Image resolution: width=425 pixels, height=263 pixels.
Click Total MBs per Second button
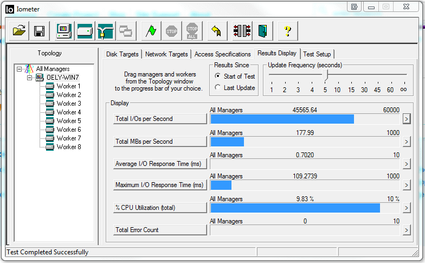[160, 142]
